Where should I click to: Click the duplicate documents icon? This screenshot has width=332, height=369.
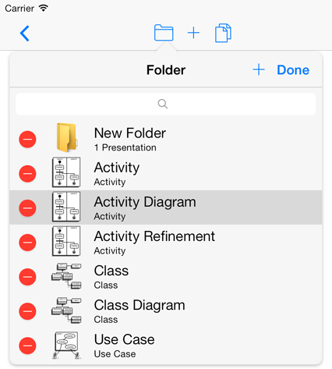coord(223,33)
